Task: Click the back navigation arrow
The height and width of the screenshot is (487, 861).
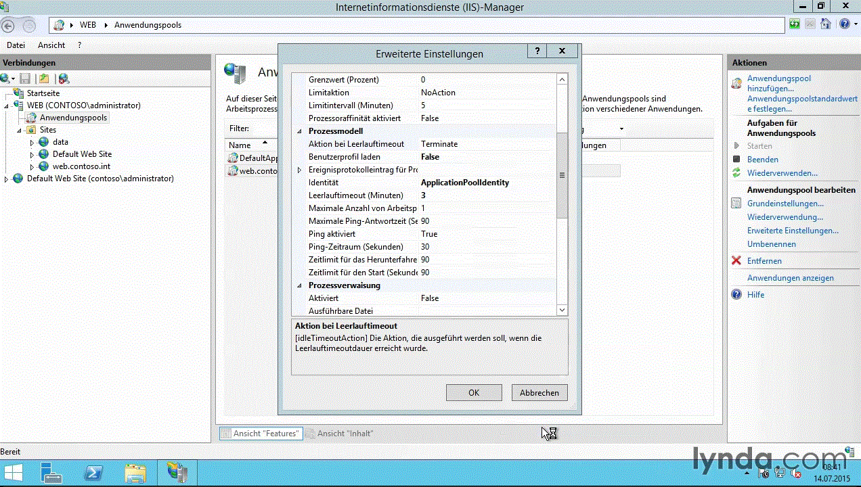Action: [x=8, y=26]
